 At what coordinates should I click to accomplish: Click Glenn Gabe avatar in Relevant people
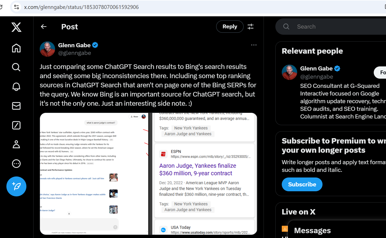click(x=289, y=72)
